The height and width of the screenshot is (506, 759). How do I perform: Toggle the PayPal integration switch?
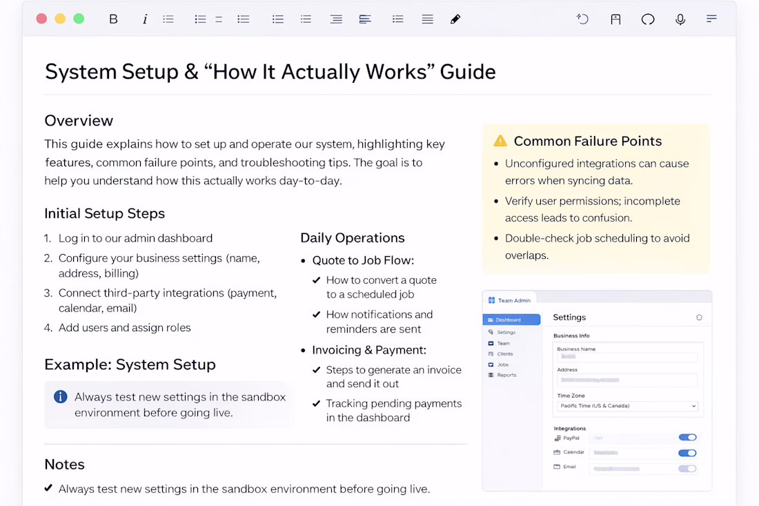click(687, 437)
